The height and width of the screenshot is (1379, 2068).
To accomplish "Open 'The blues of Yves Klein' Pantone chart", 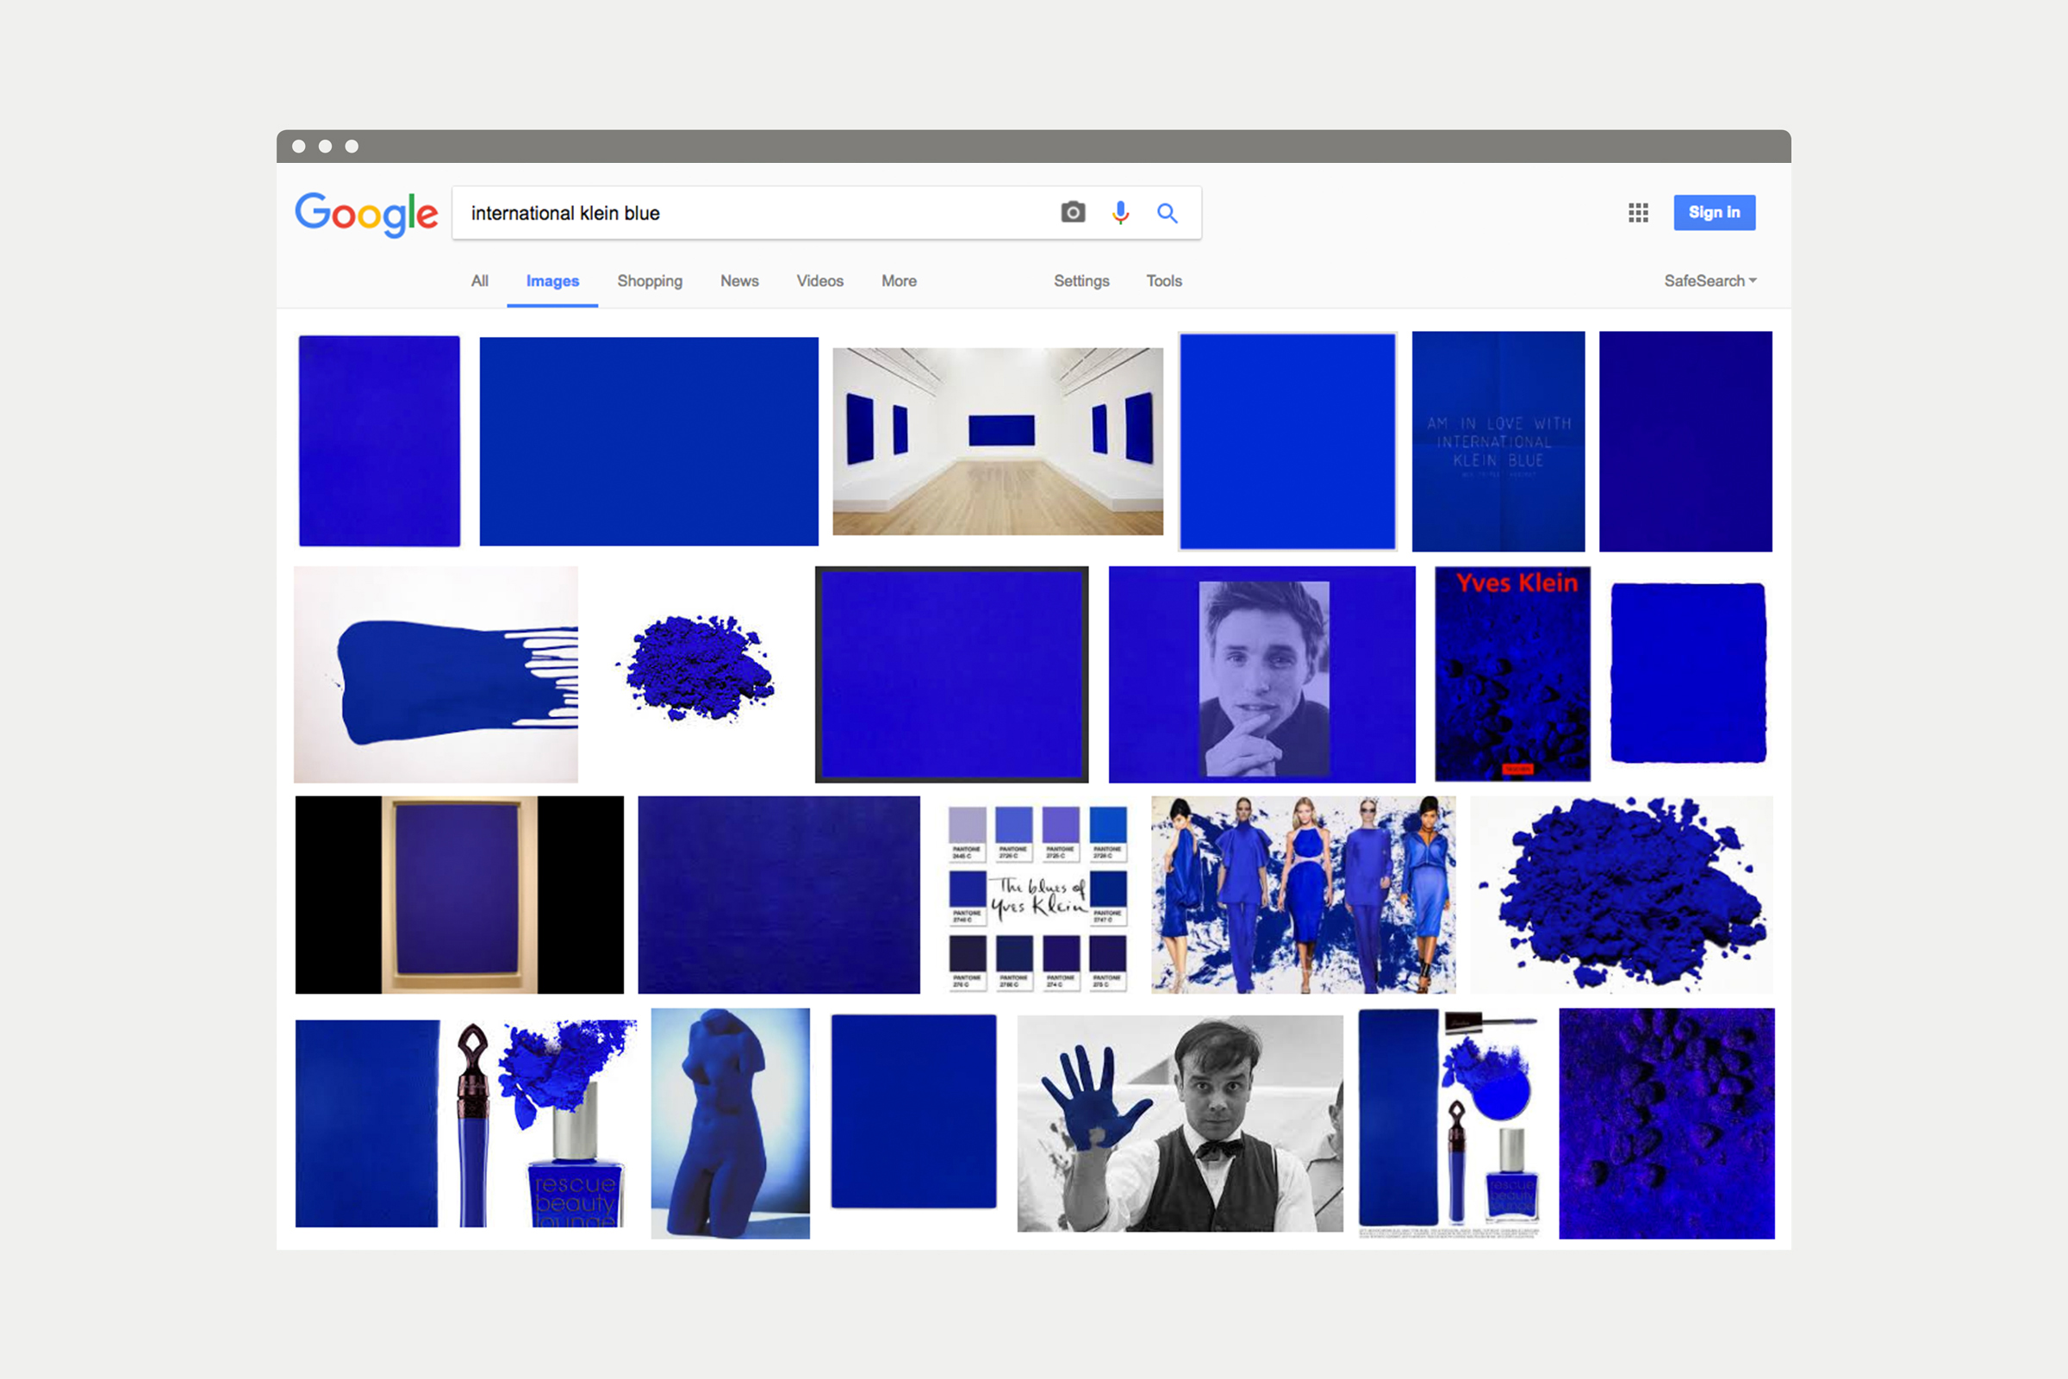I will click(x=1037, y=897).
